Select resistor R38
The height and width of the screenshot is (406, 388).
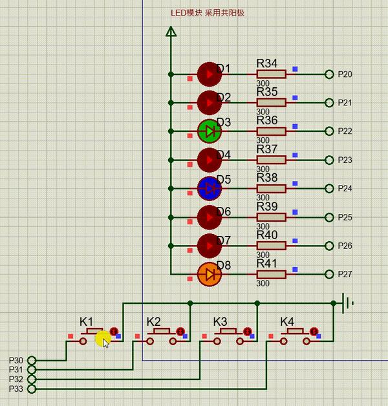(x=271, y=189)
